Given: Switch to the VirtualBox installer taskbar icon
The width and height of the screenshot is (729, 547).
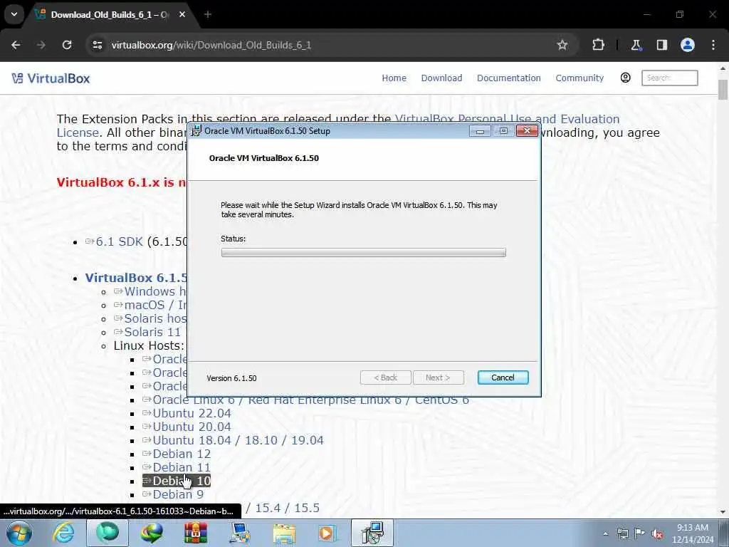Looking at the screenshot, I should tap(372, 533).
